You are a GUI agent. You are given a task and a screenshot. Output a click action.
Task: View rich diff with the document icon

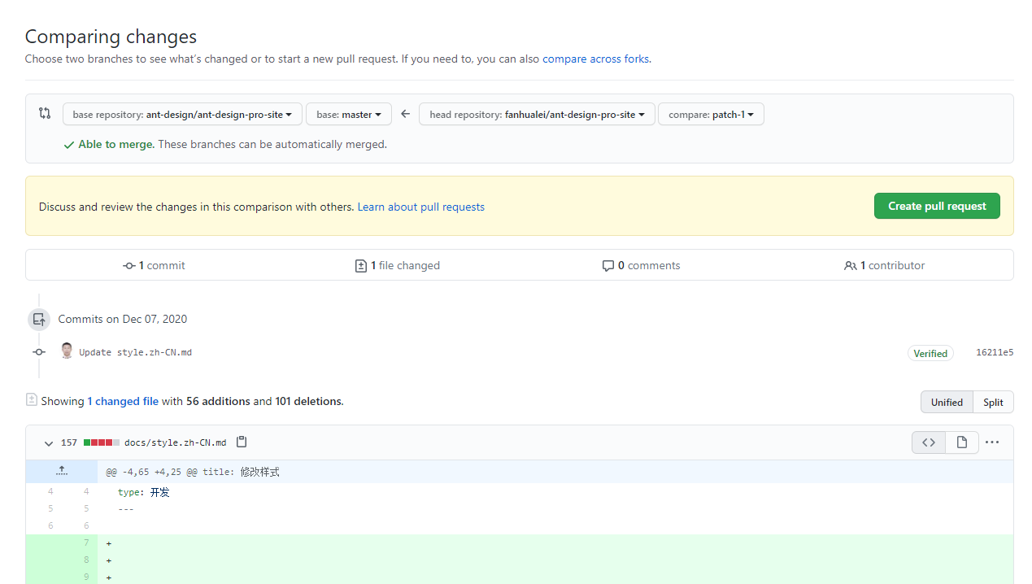pos(961,442)
